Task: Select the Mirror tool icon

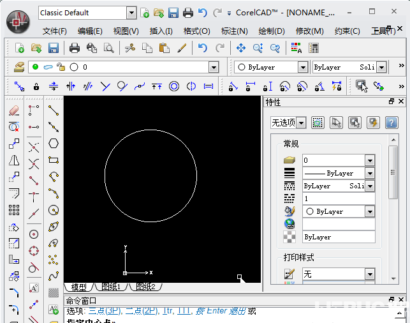Action: click(x=14, y=160)
